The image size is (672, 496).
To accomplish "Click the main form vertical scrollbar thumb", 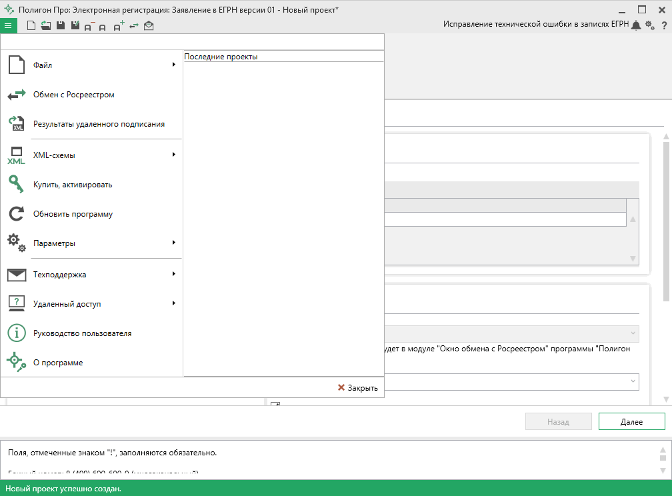I will click(666, 221).
